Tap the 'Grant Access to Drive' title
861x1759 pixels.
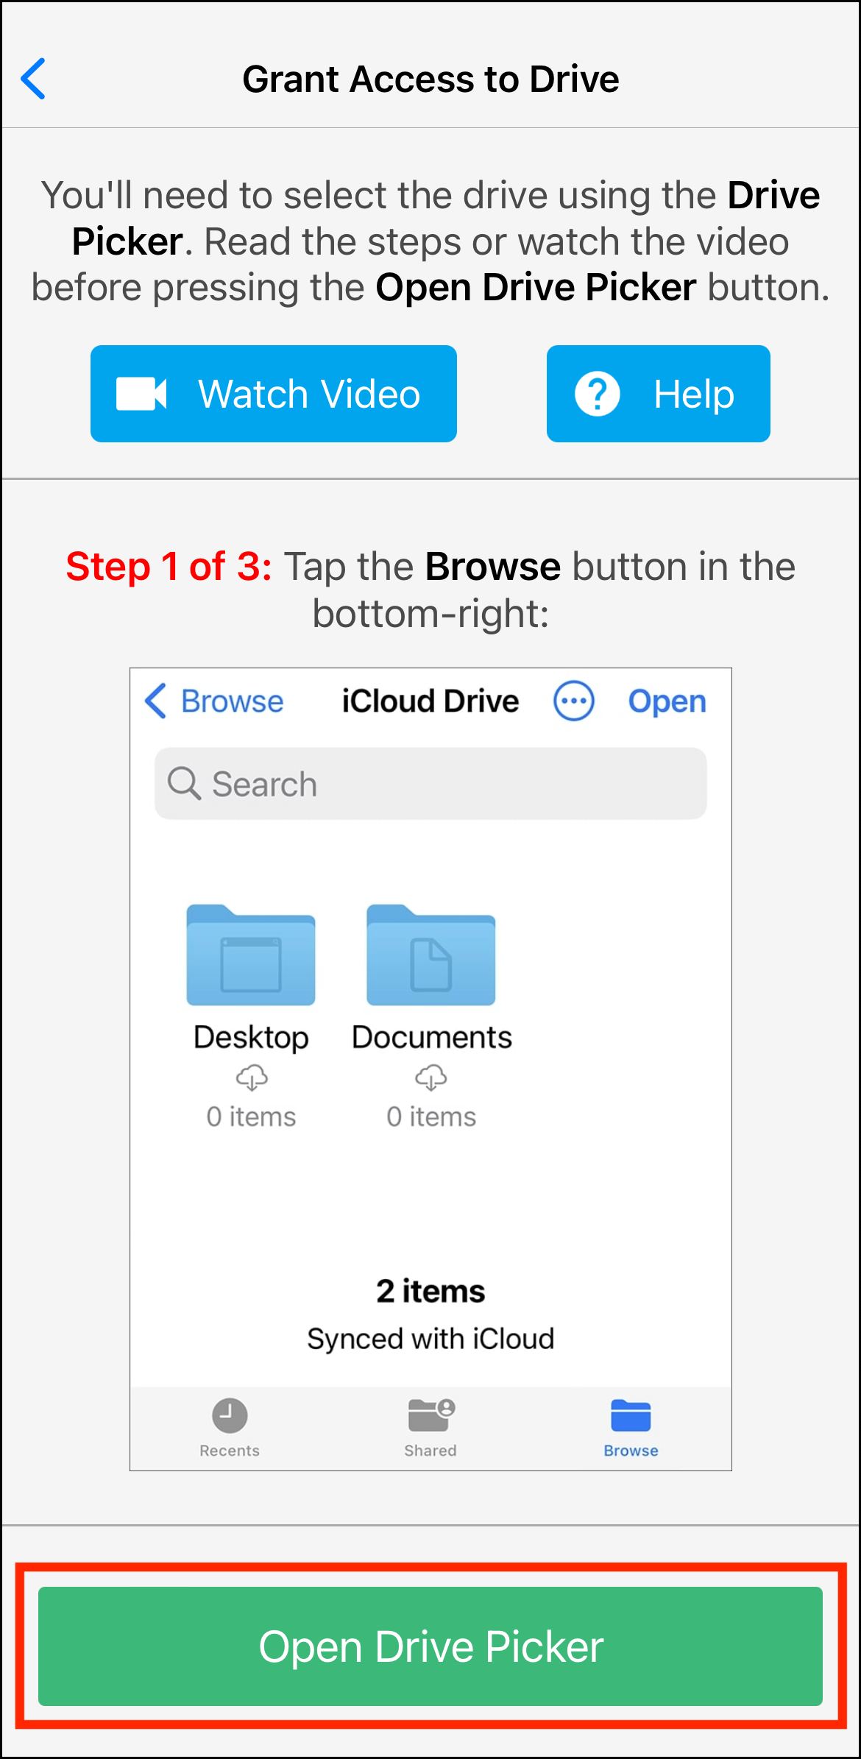431,79
